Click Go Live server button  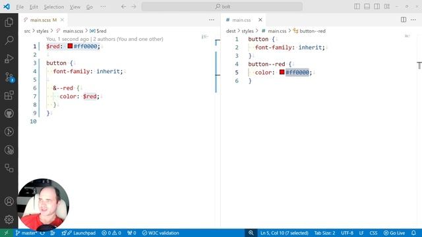394,233
